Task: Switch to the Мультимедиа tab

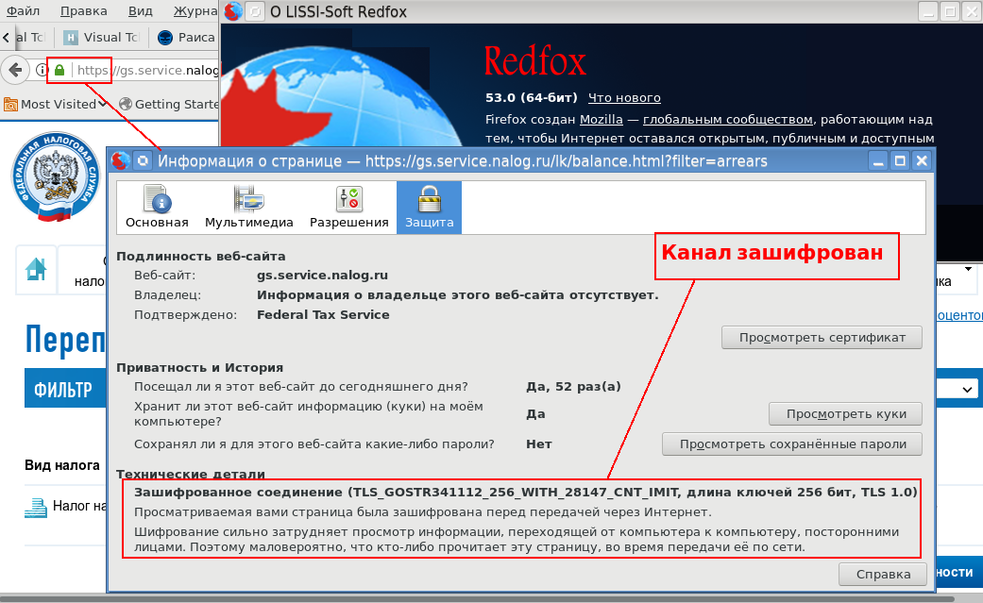Action: click(x=249, y=208)
